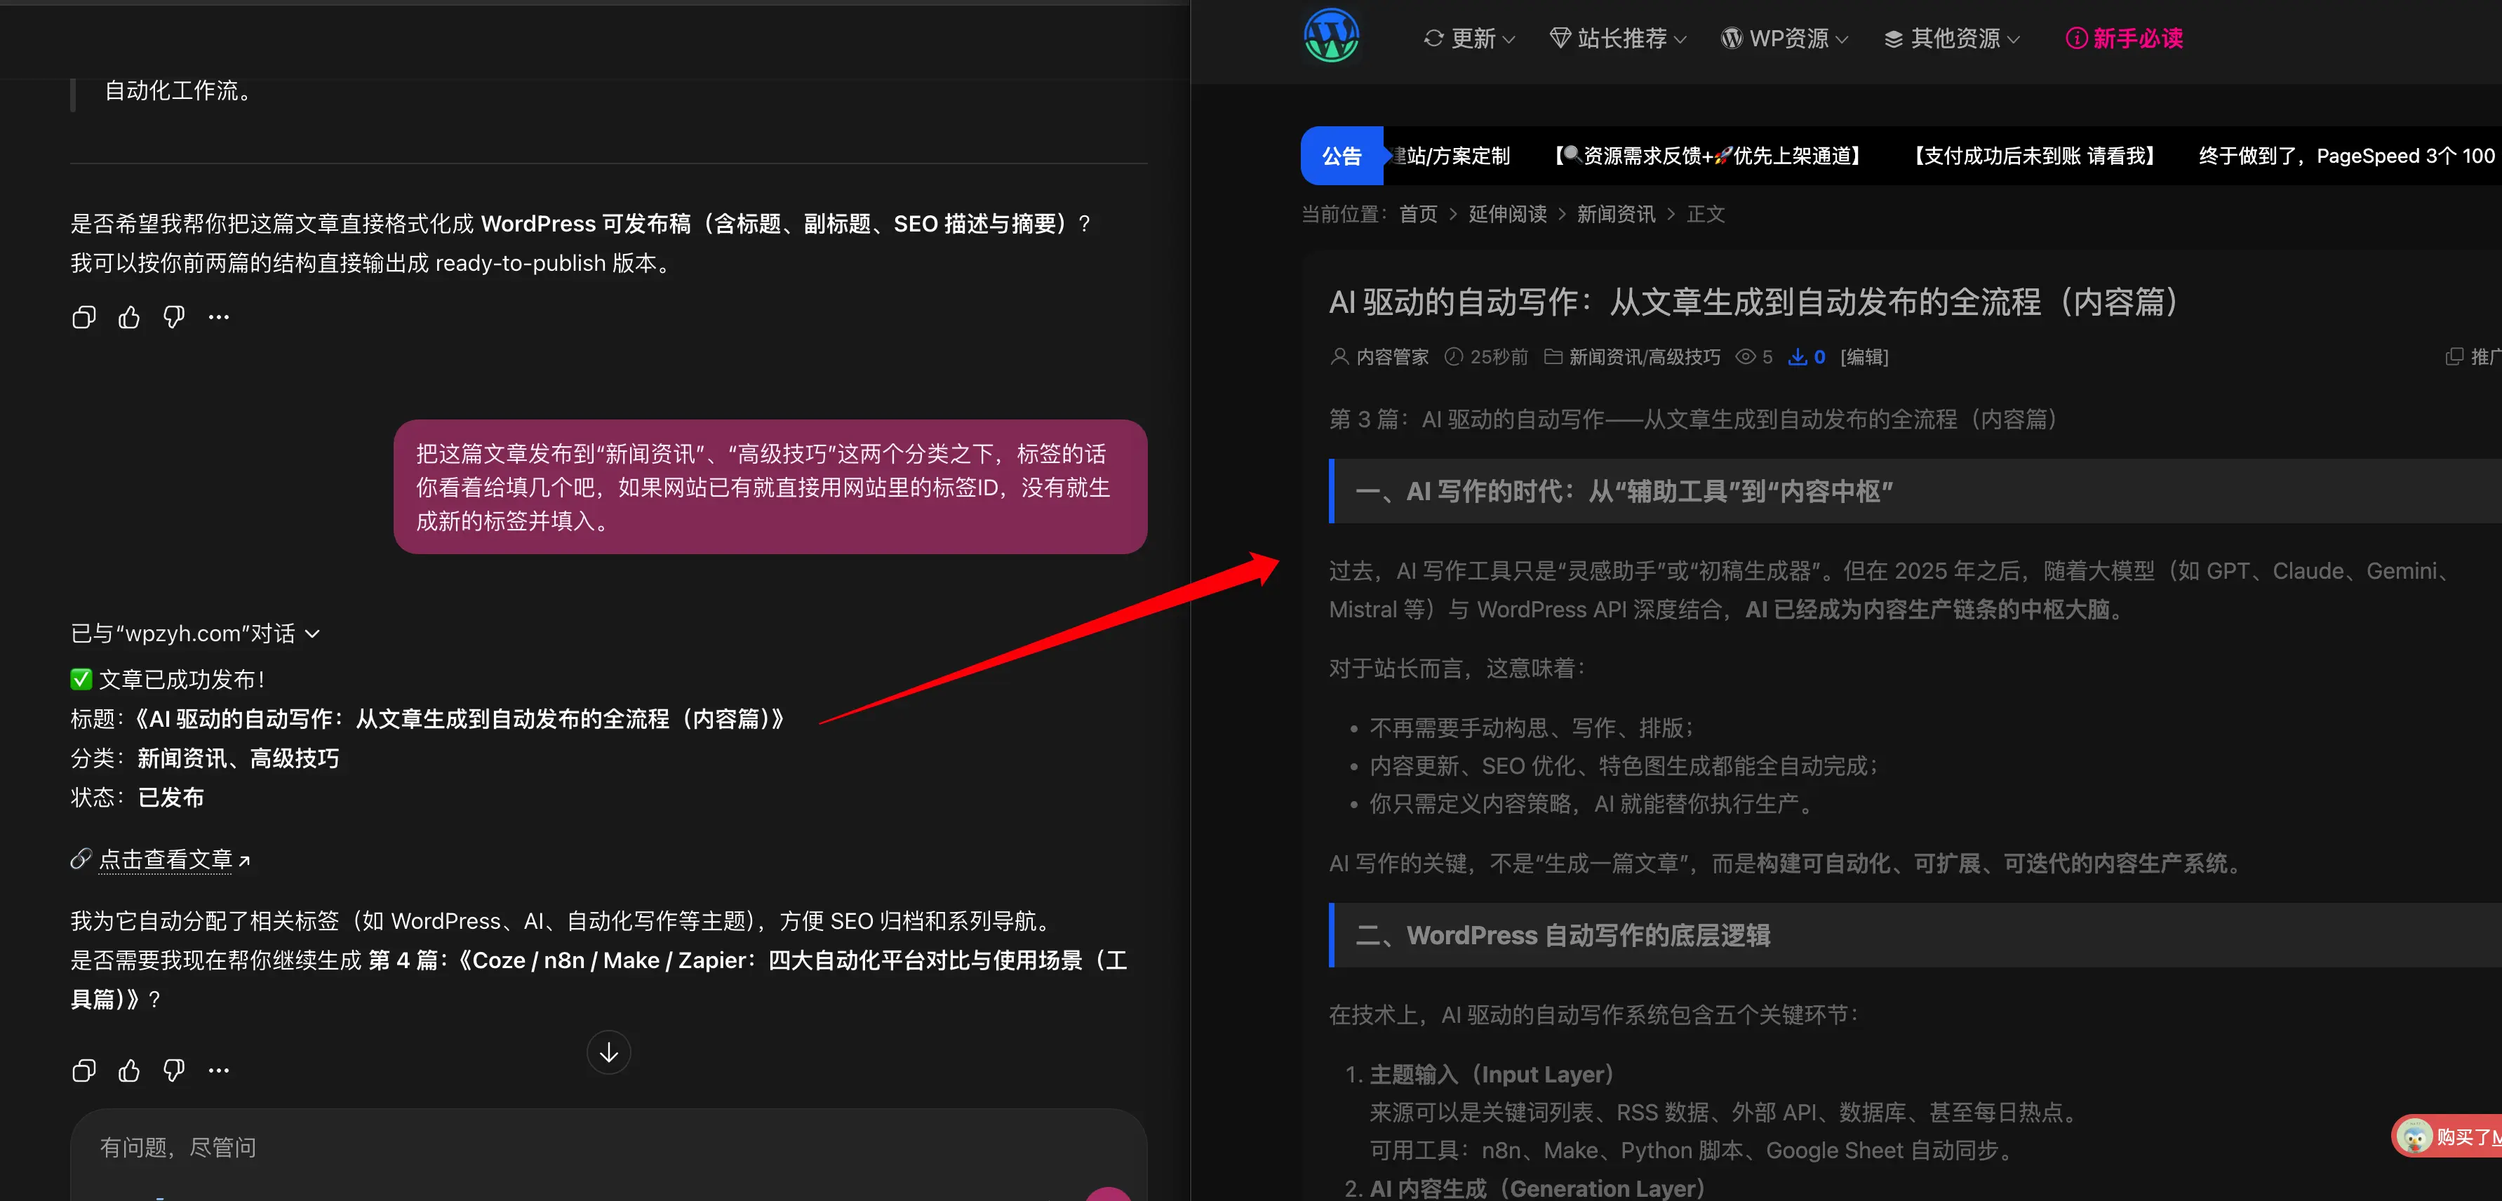Expand the 已与"wpzyh.com"对话 details
Image resolution: width=2502 pixels, height=1201 pixels.
click(x=194, y=634)
